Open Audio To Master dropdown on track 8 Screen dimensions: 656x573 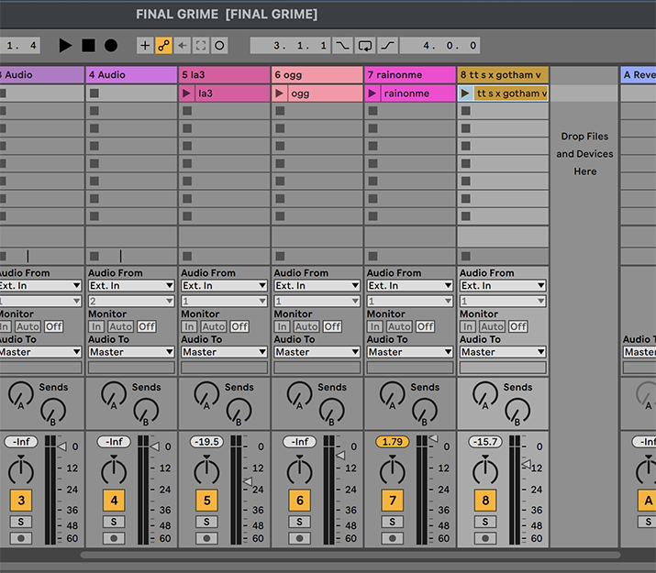[503, 352]
